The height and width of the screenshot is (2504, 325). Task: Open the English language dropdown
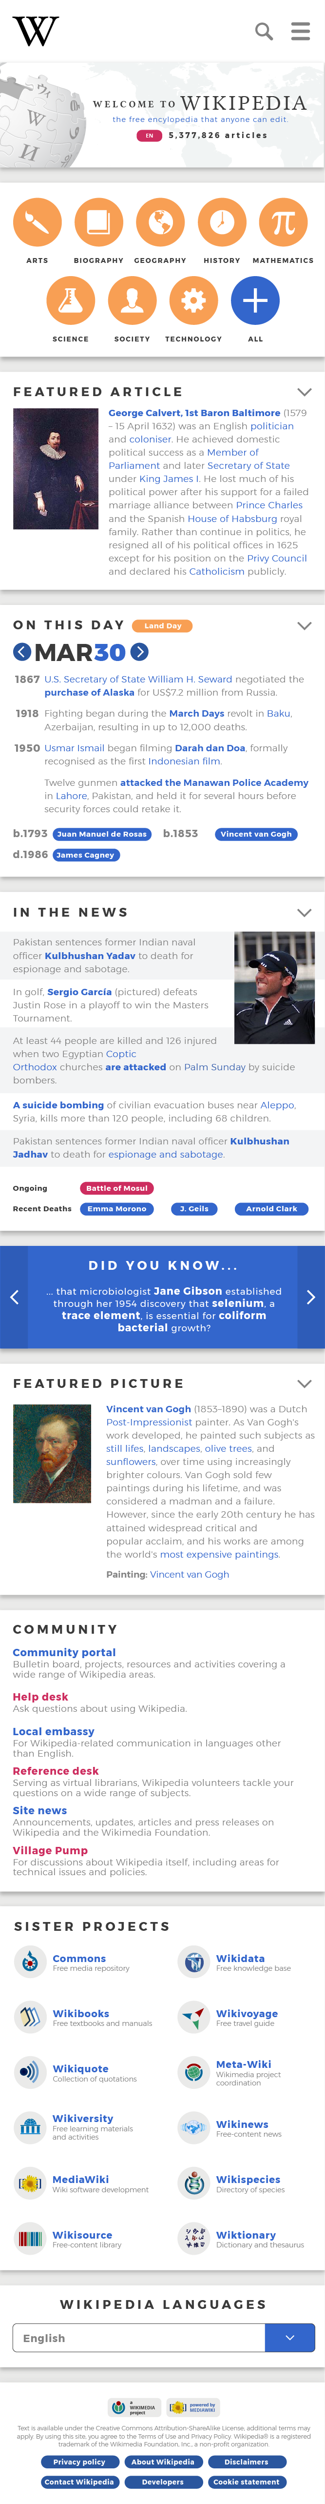point(289,2338)
